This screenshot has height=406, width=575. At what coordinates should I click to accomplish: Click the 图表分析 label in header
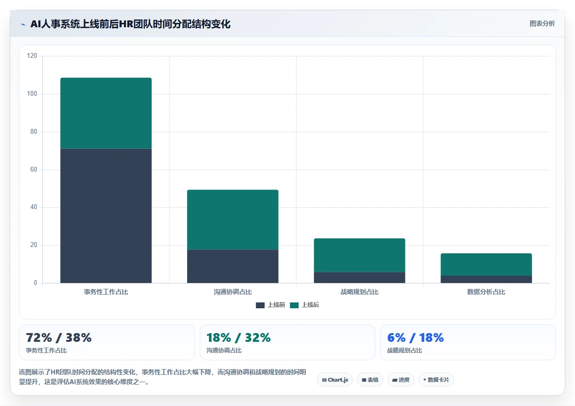pyautogui.click(x=542, y=23)
